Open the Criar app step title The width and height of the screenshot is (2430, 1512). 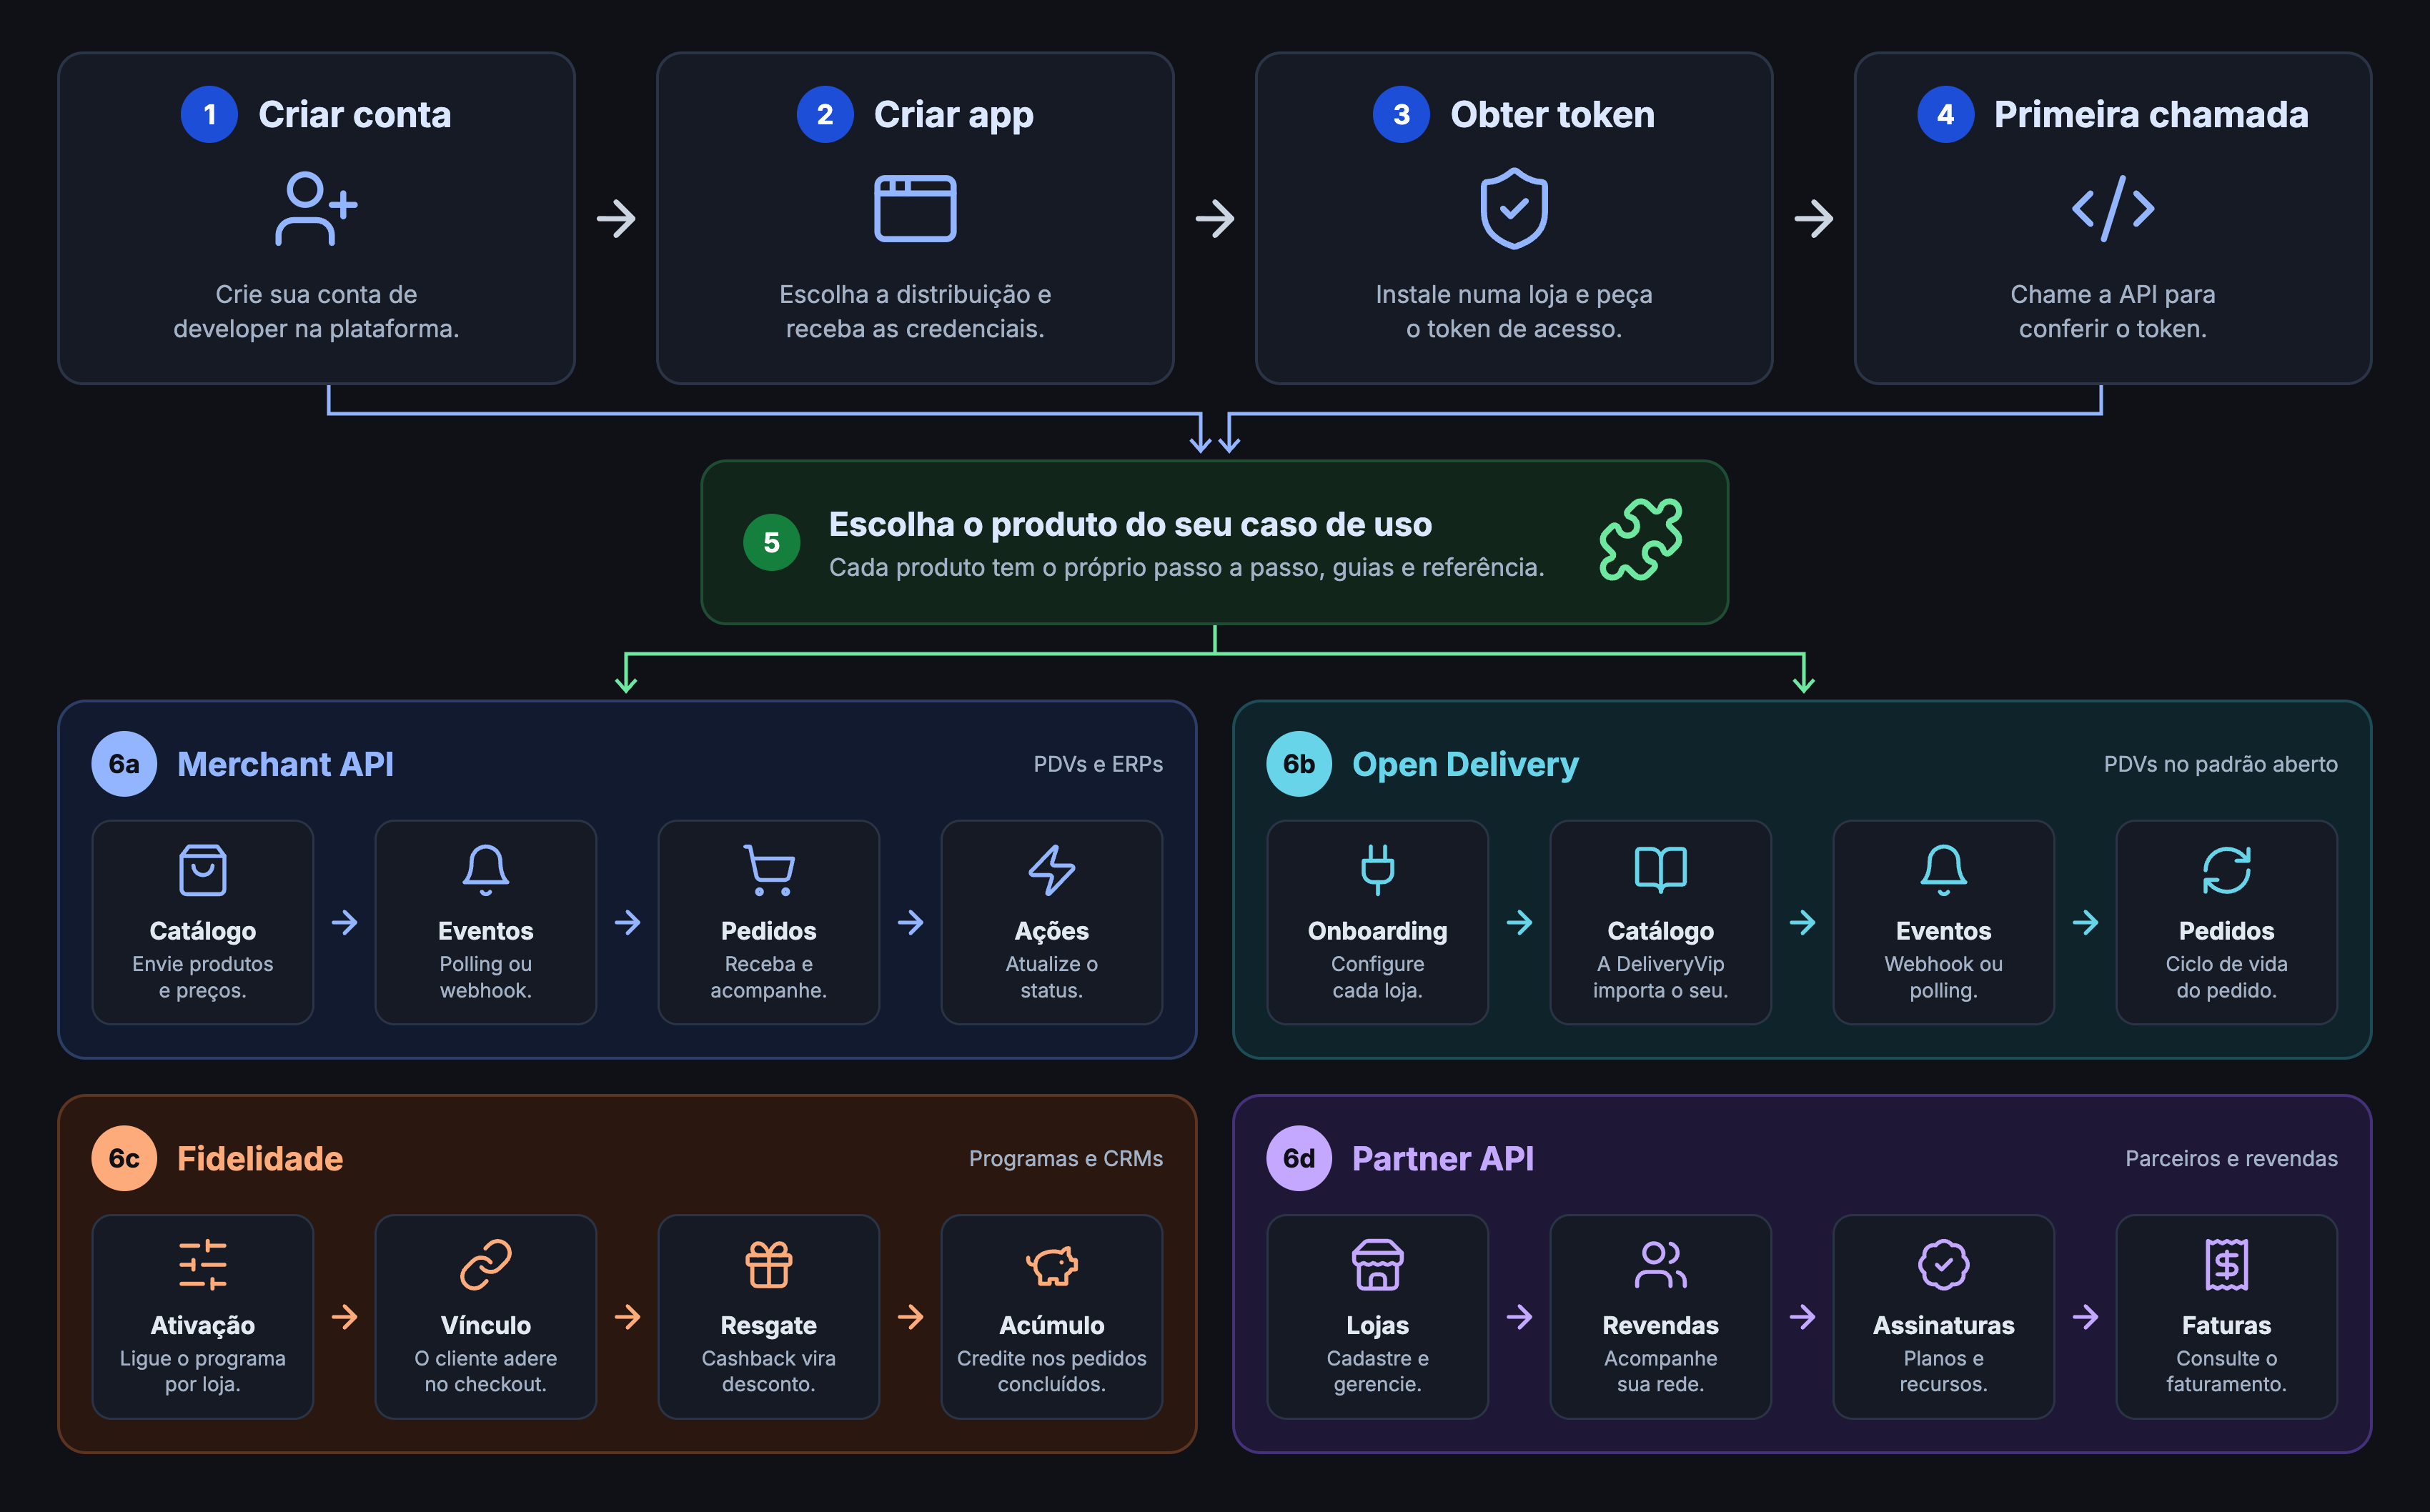(954, 114)
